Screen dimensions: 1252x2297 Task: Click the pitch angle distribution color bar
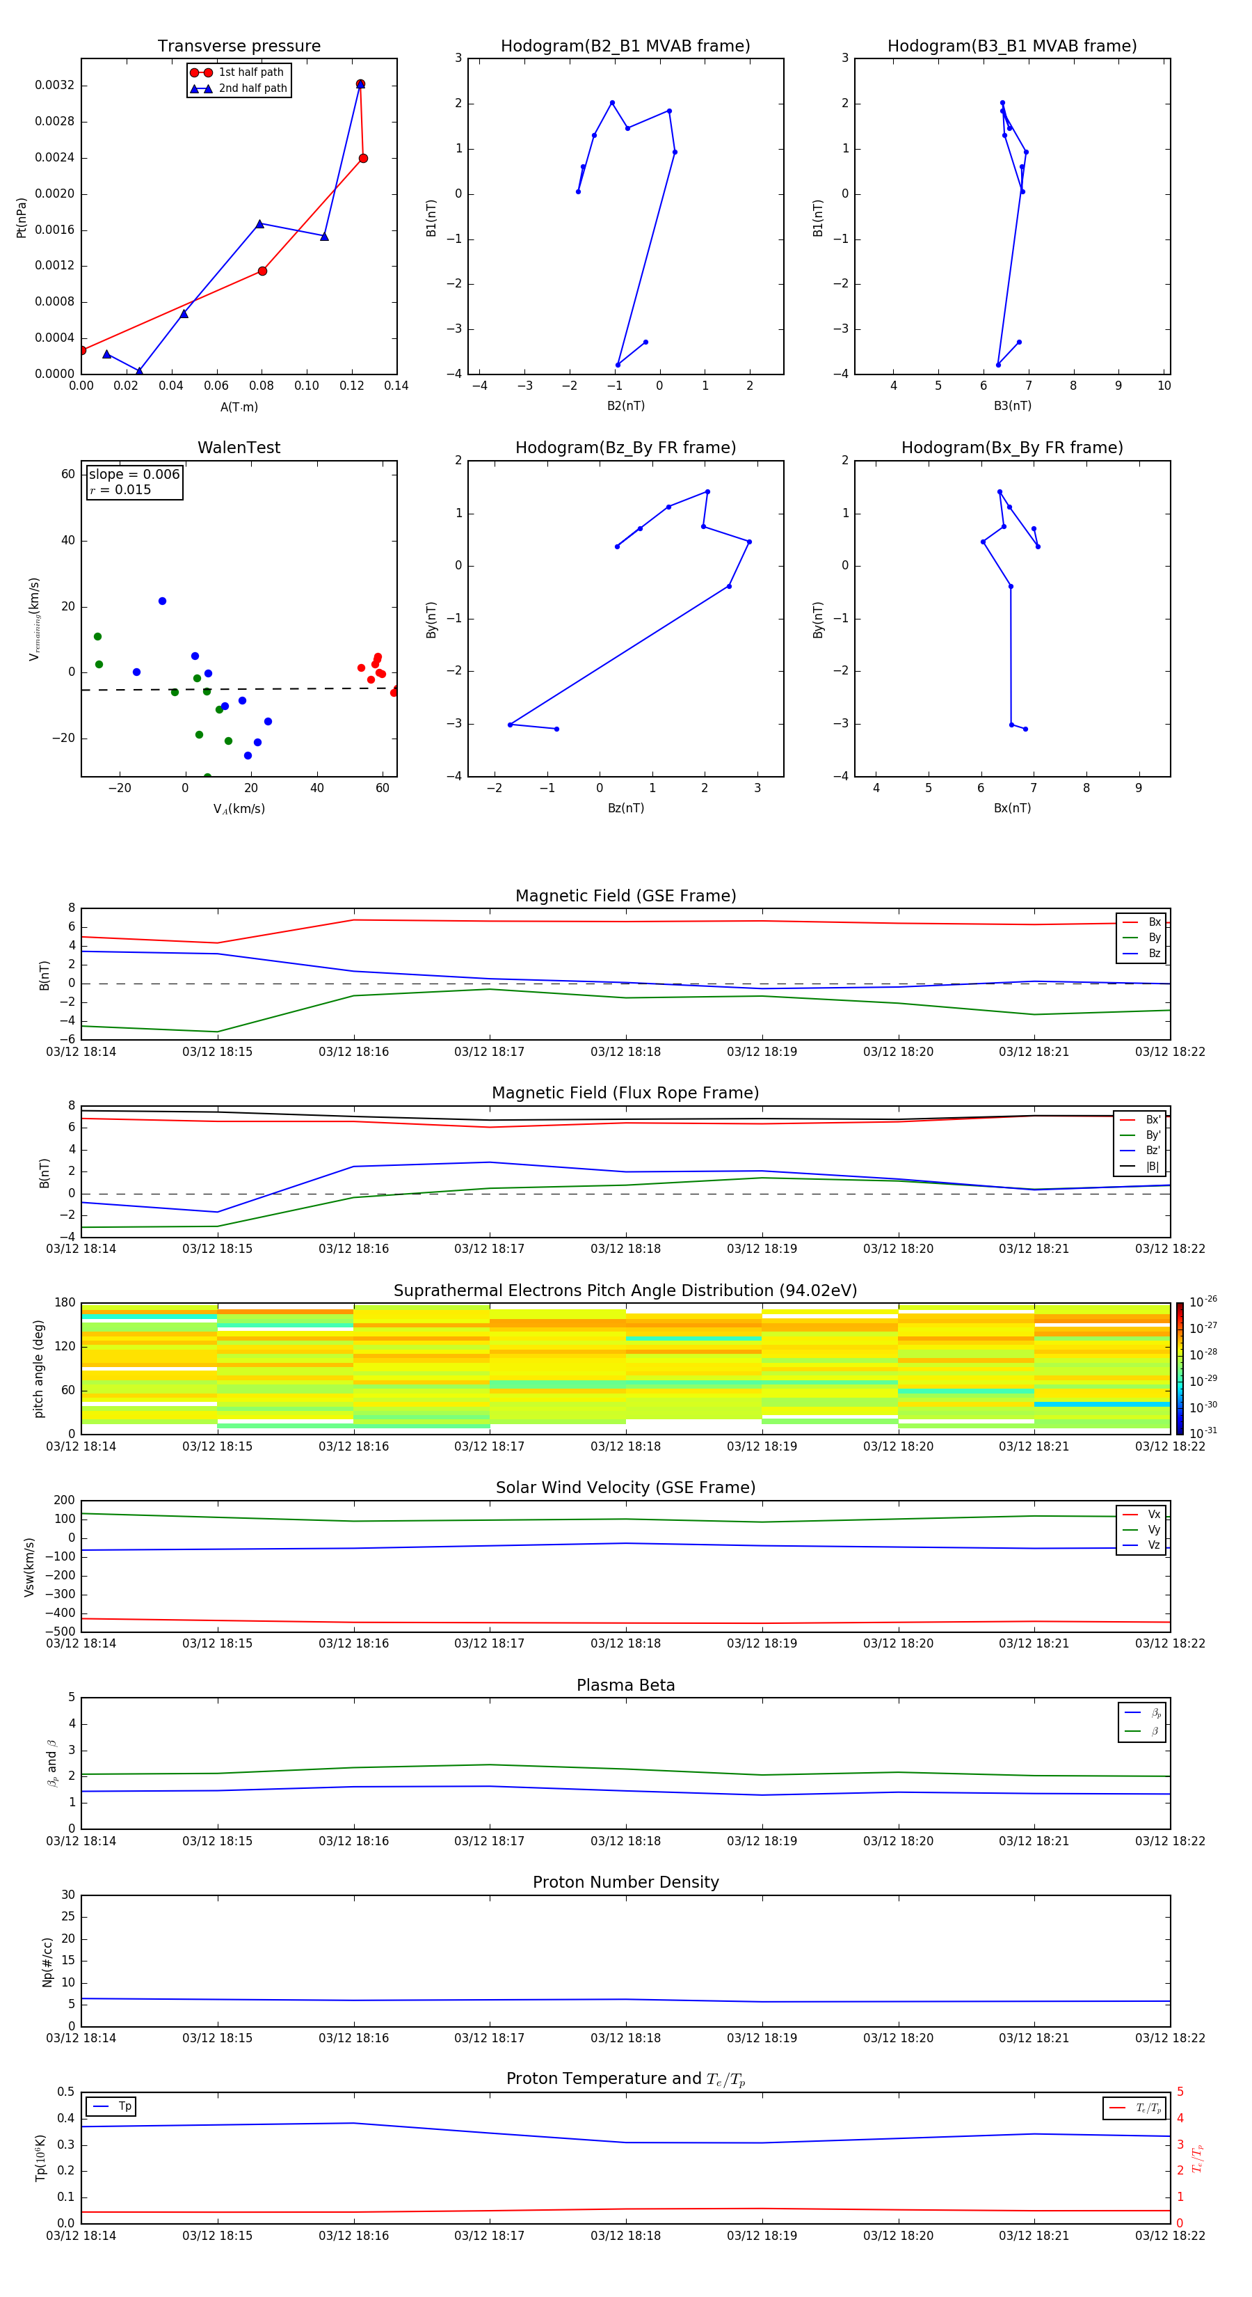pos(1180,1368)
